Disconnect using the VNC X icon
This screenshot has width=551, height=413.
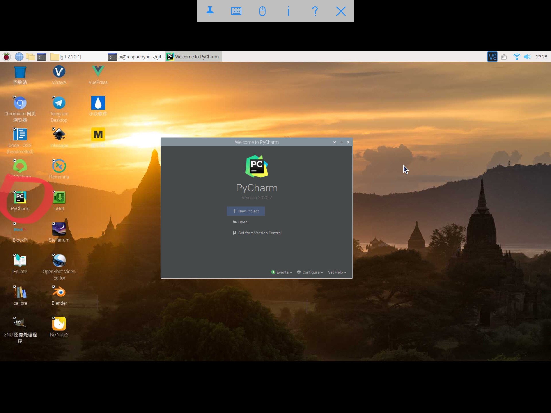(x=341, y=11)
